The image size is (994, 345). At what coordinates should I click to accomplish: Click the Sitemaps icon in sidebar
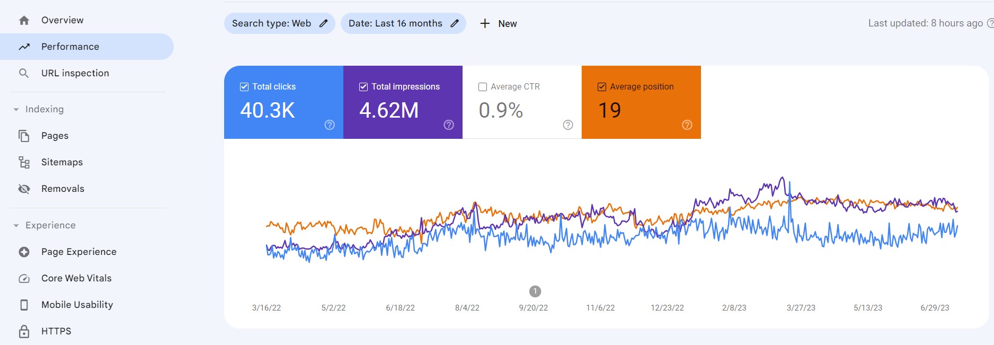pyautogui.click(x=24, y=162)
